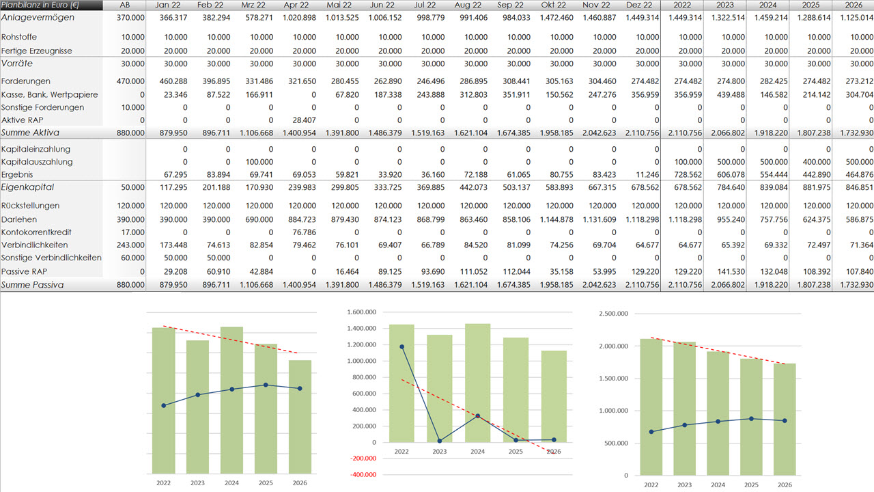Click the -200.000 axis label in red

(x=366, y=475)
